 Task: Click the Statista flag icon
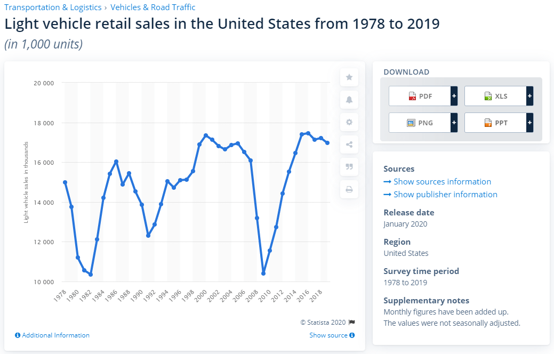[351, 322]
